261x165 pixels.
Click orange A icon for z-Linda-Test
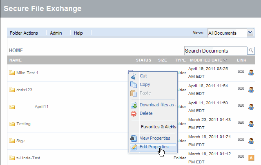pyautogui.click(x=251, y=158)
